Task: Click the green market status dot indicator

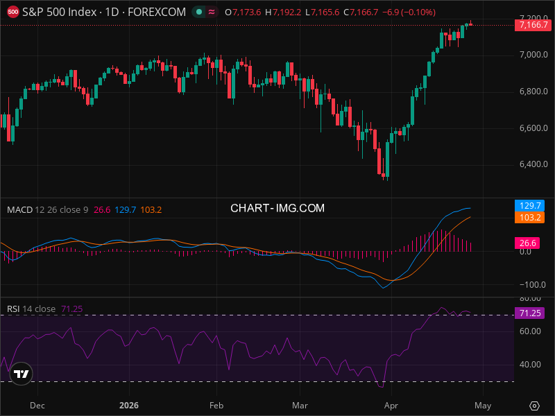Action: point(199,12)
